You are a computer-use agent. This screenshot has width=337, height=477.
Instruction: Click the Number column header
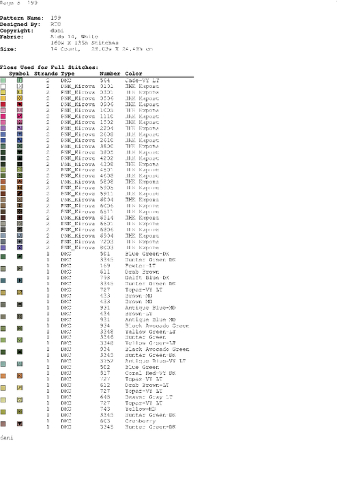[x=110, y=74]
